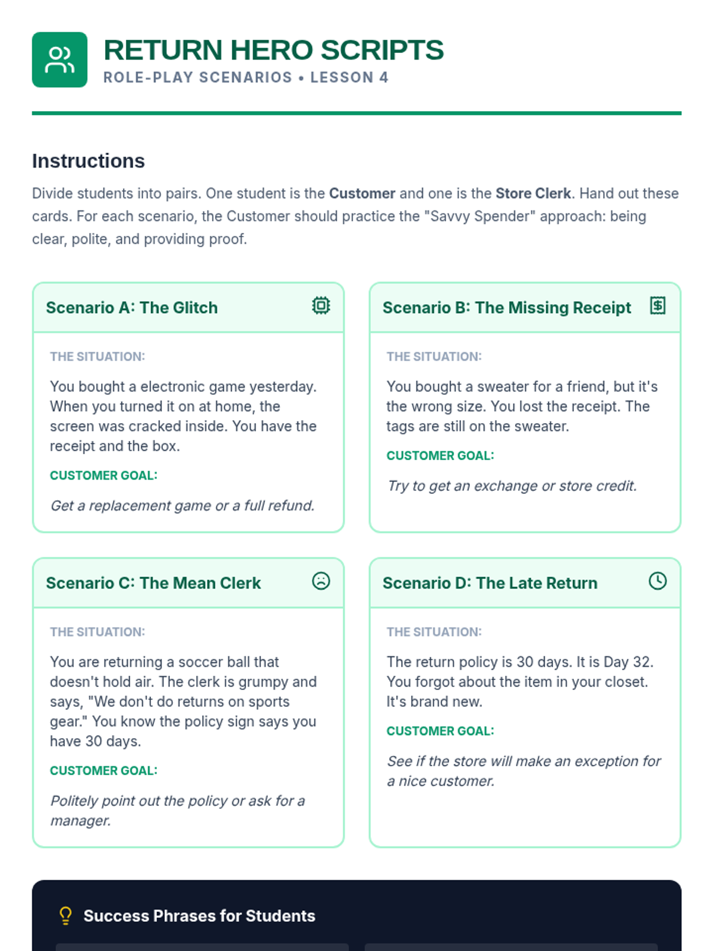713x951 pixels.
Task: Click the receipt icon in Scenario B
Action: [x=658, y=306]
